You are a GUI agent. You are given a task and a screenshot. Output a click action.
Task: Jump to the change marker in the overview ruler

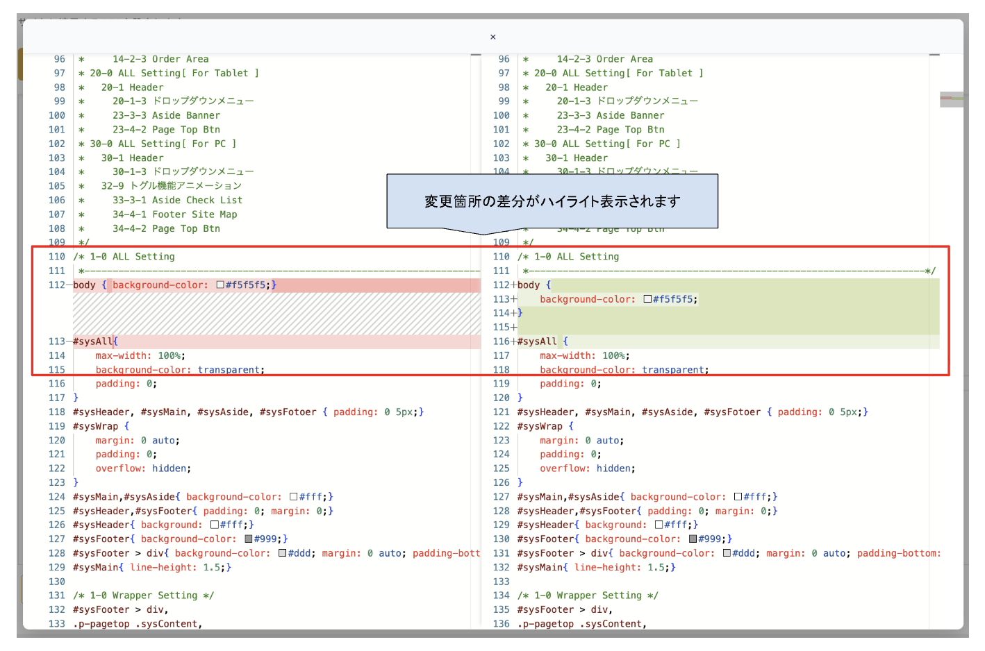point(951,99)
